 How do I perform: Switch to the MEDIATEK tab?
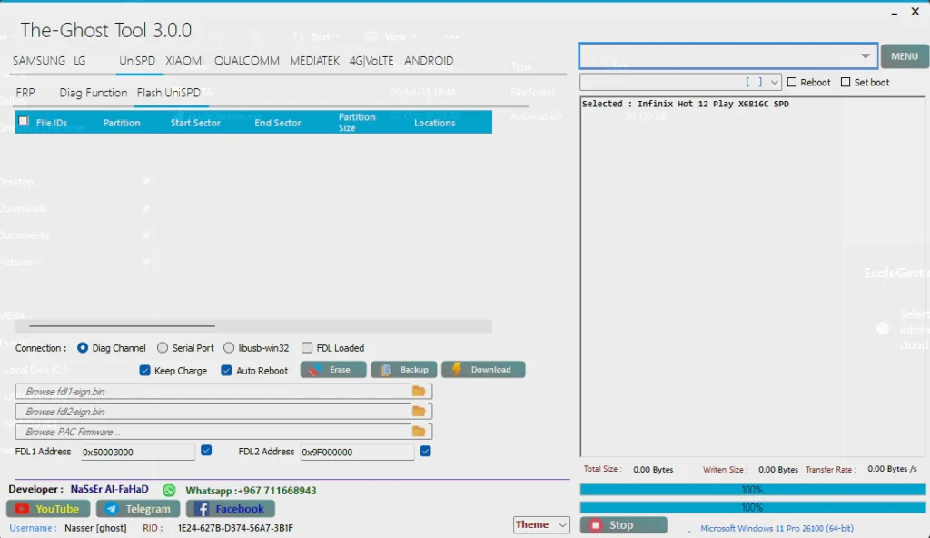(x=314, y=61)
